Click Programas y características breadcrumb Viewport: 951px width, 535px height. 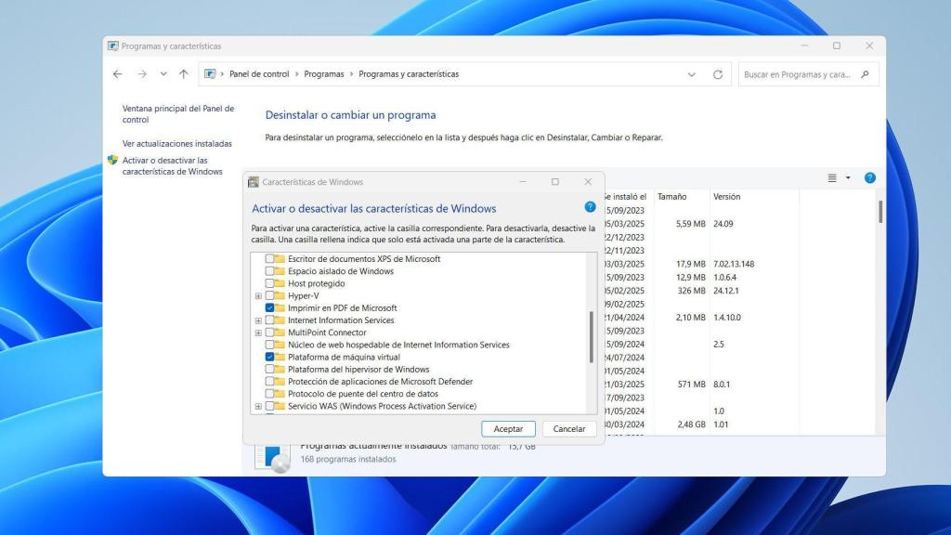pyautogui.click(x=409, y=74)
